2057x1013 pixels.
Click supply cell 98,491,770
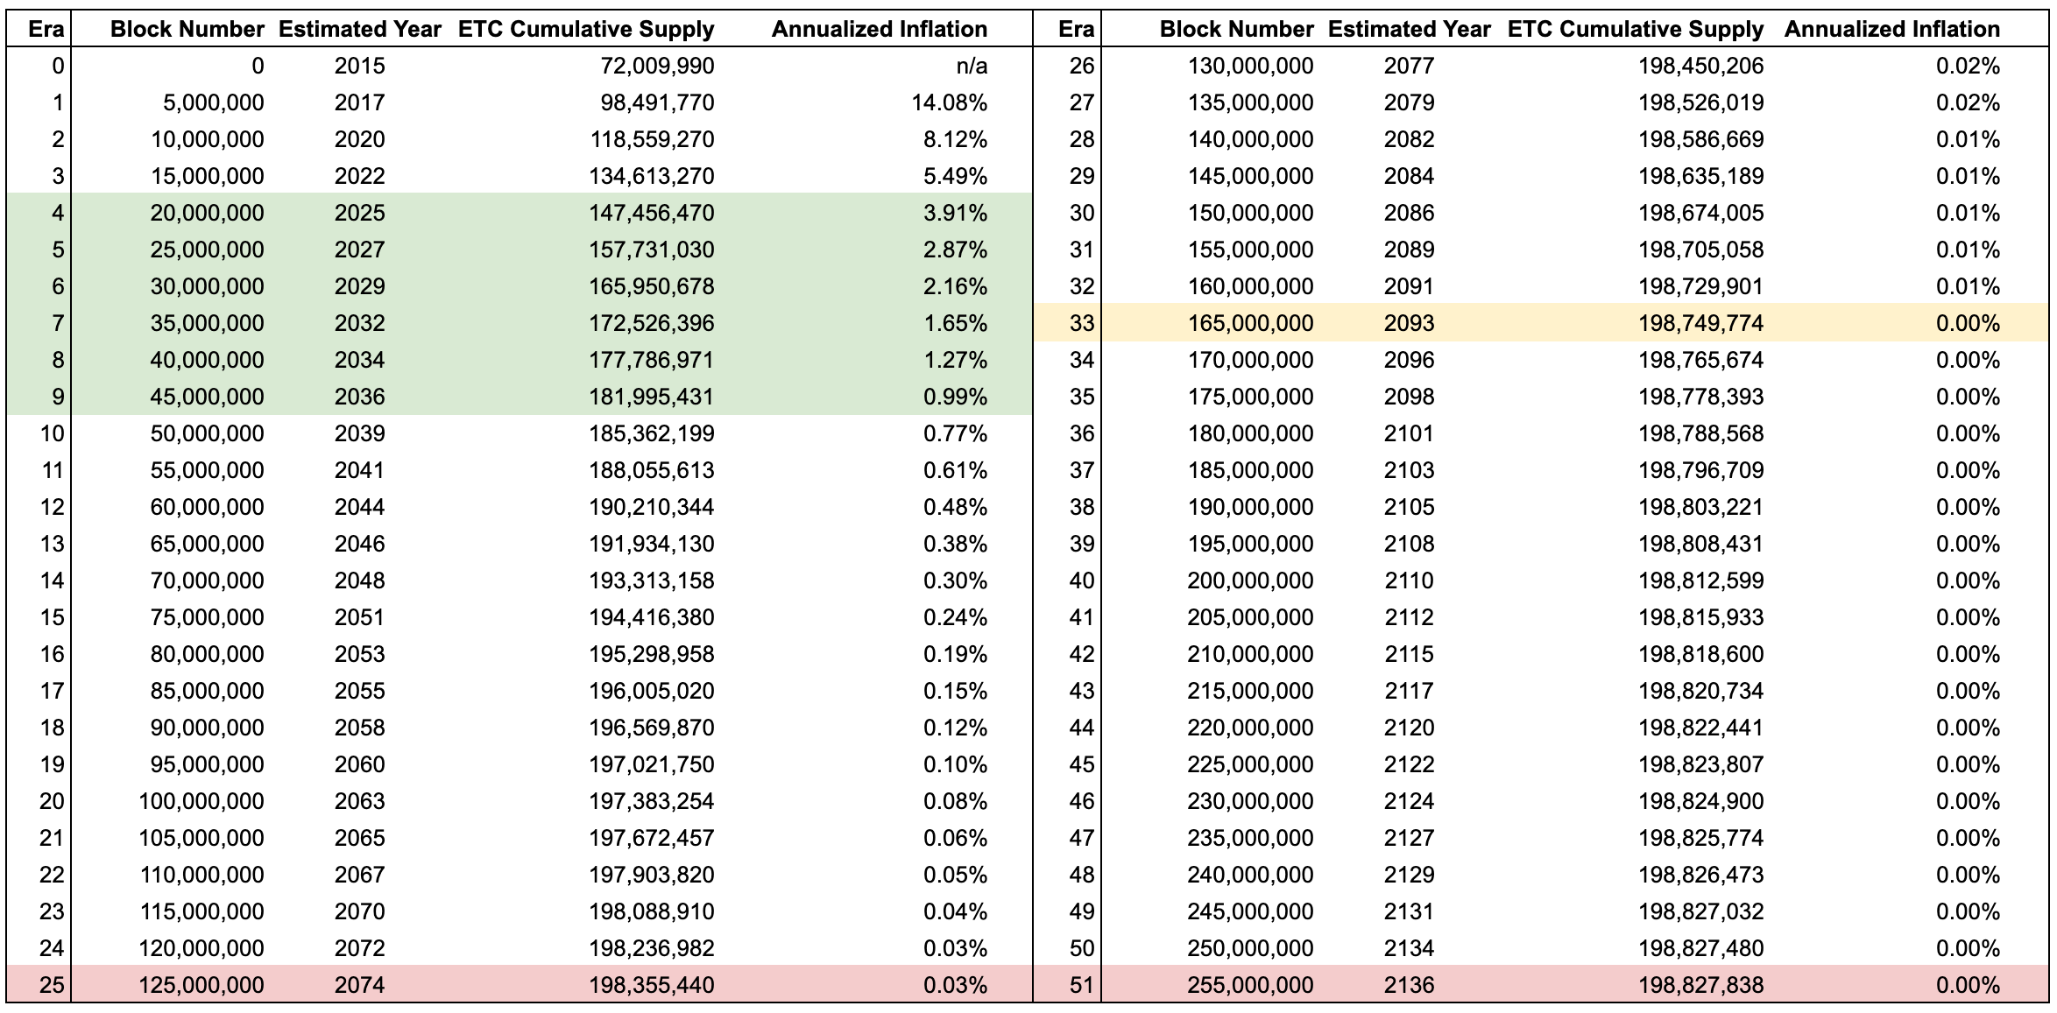[x=657, y=102]
